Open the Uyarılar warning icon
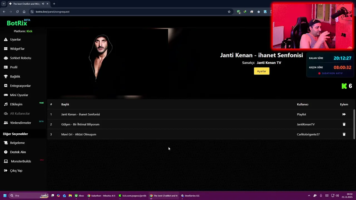 6,39
